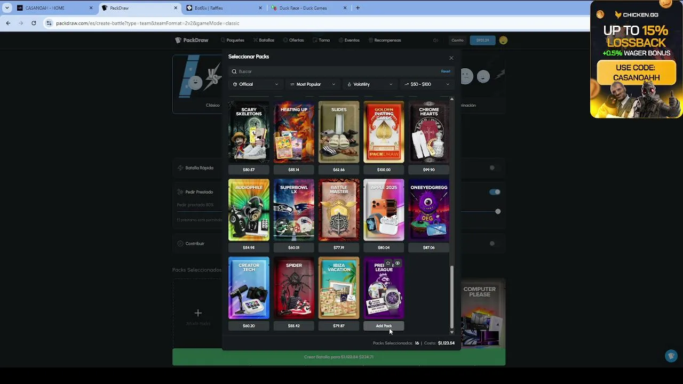683x384 pixels.
Task: Close the CASANOAH - HOME browser tab
Action: pos(91,8)
